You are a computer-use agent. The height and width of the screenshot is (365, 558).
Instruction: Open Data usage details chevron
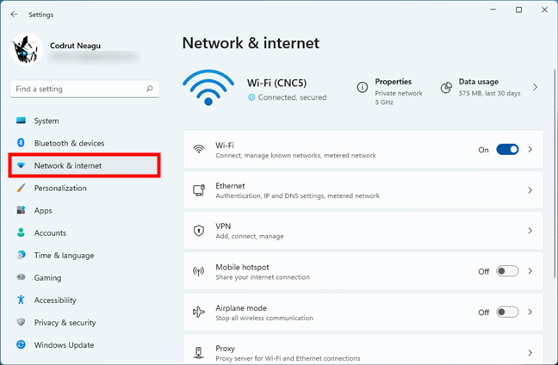tap(536, 87)
